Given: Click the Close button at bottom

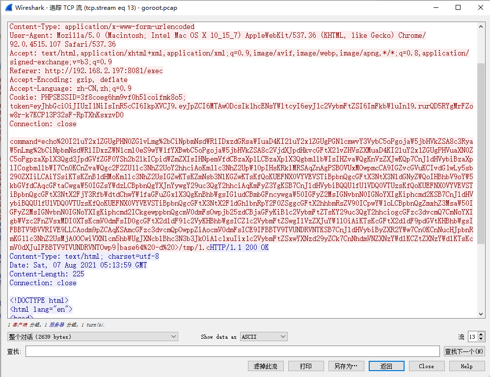Looking at the screenshot, I should (427, 366).
